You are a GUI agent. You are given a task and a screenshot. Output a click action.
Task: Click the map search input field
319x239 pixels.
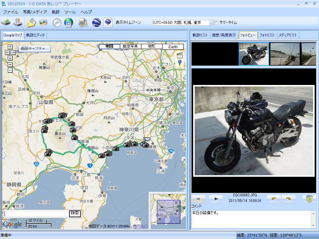pyautogui.click(x=36, y=213)
